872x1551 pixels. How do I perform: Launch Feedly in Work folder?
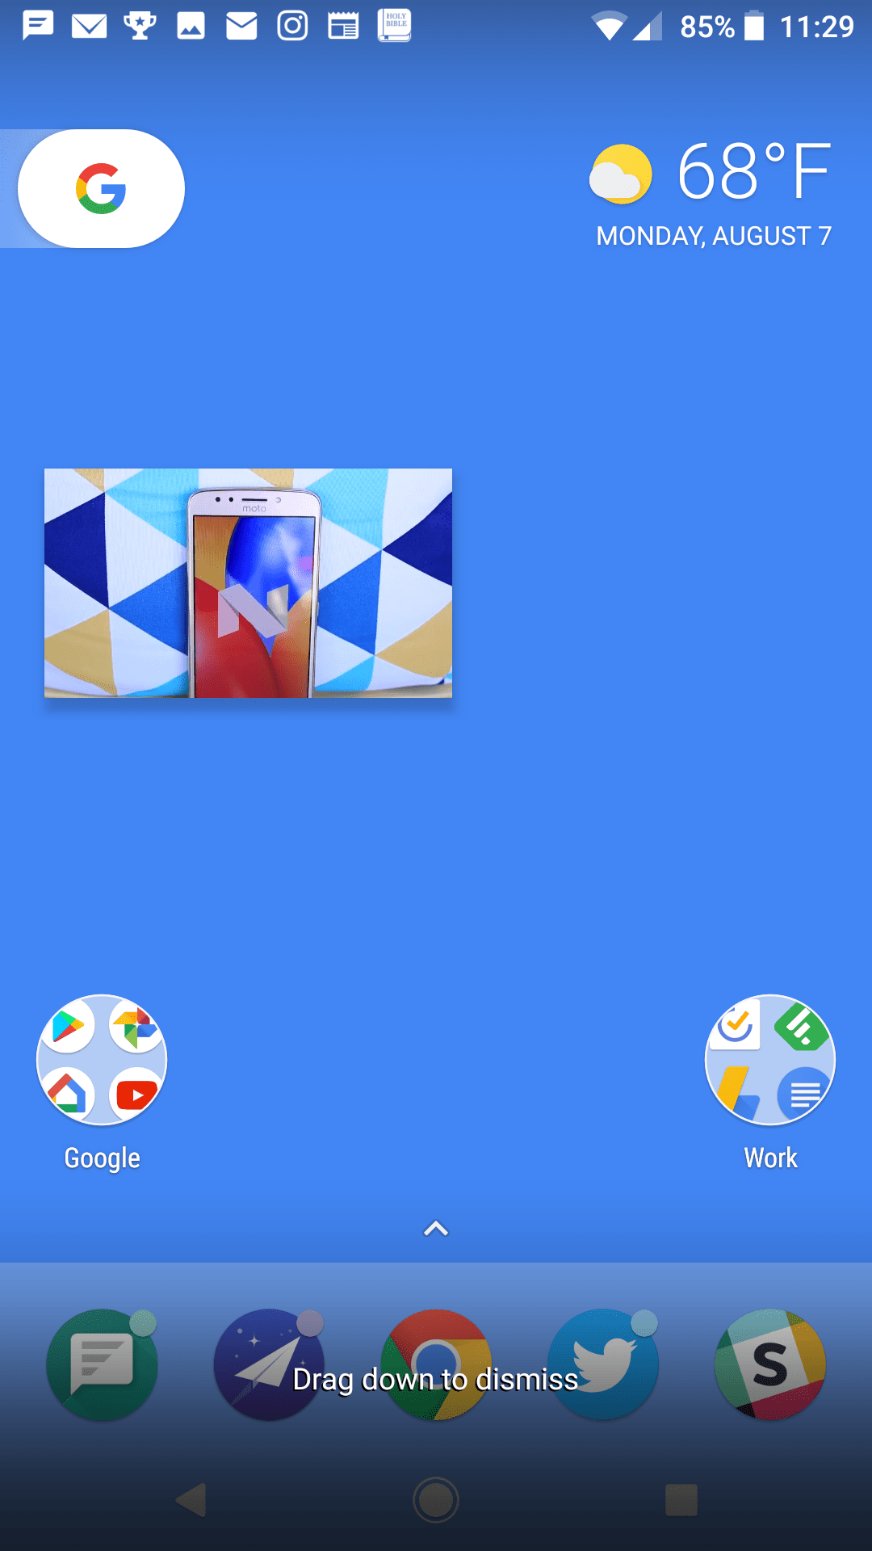coord(803,1026)
